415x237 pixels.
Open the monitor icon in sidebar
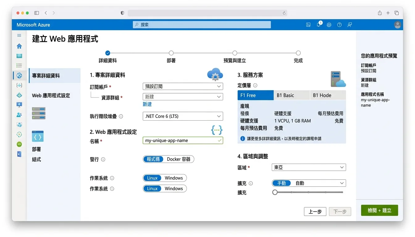19,105
